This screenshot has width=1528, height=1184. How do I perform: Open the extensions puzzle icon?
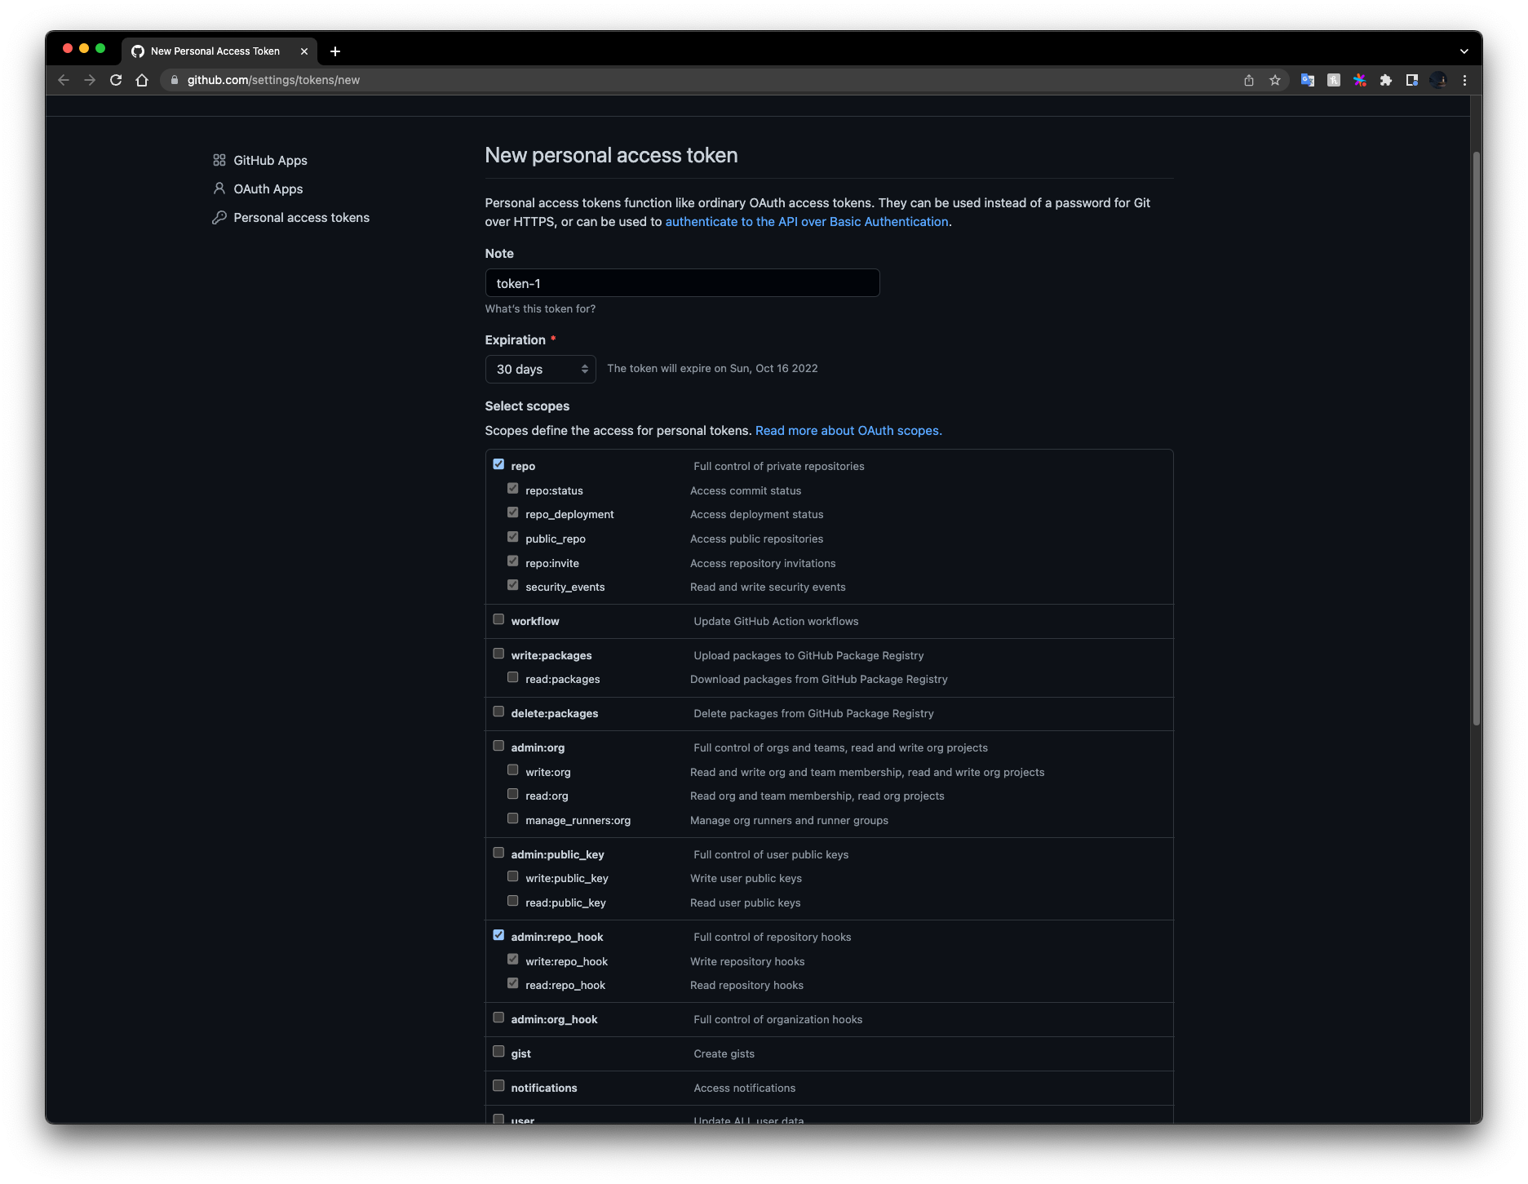[x=1385, y=80]
